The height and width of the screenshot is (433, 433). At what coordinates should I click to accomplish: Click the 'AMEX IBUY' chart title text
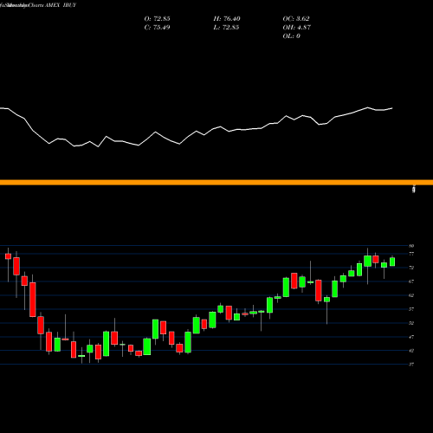[x=61, y=5]
